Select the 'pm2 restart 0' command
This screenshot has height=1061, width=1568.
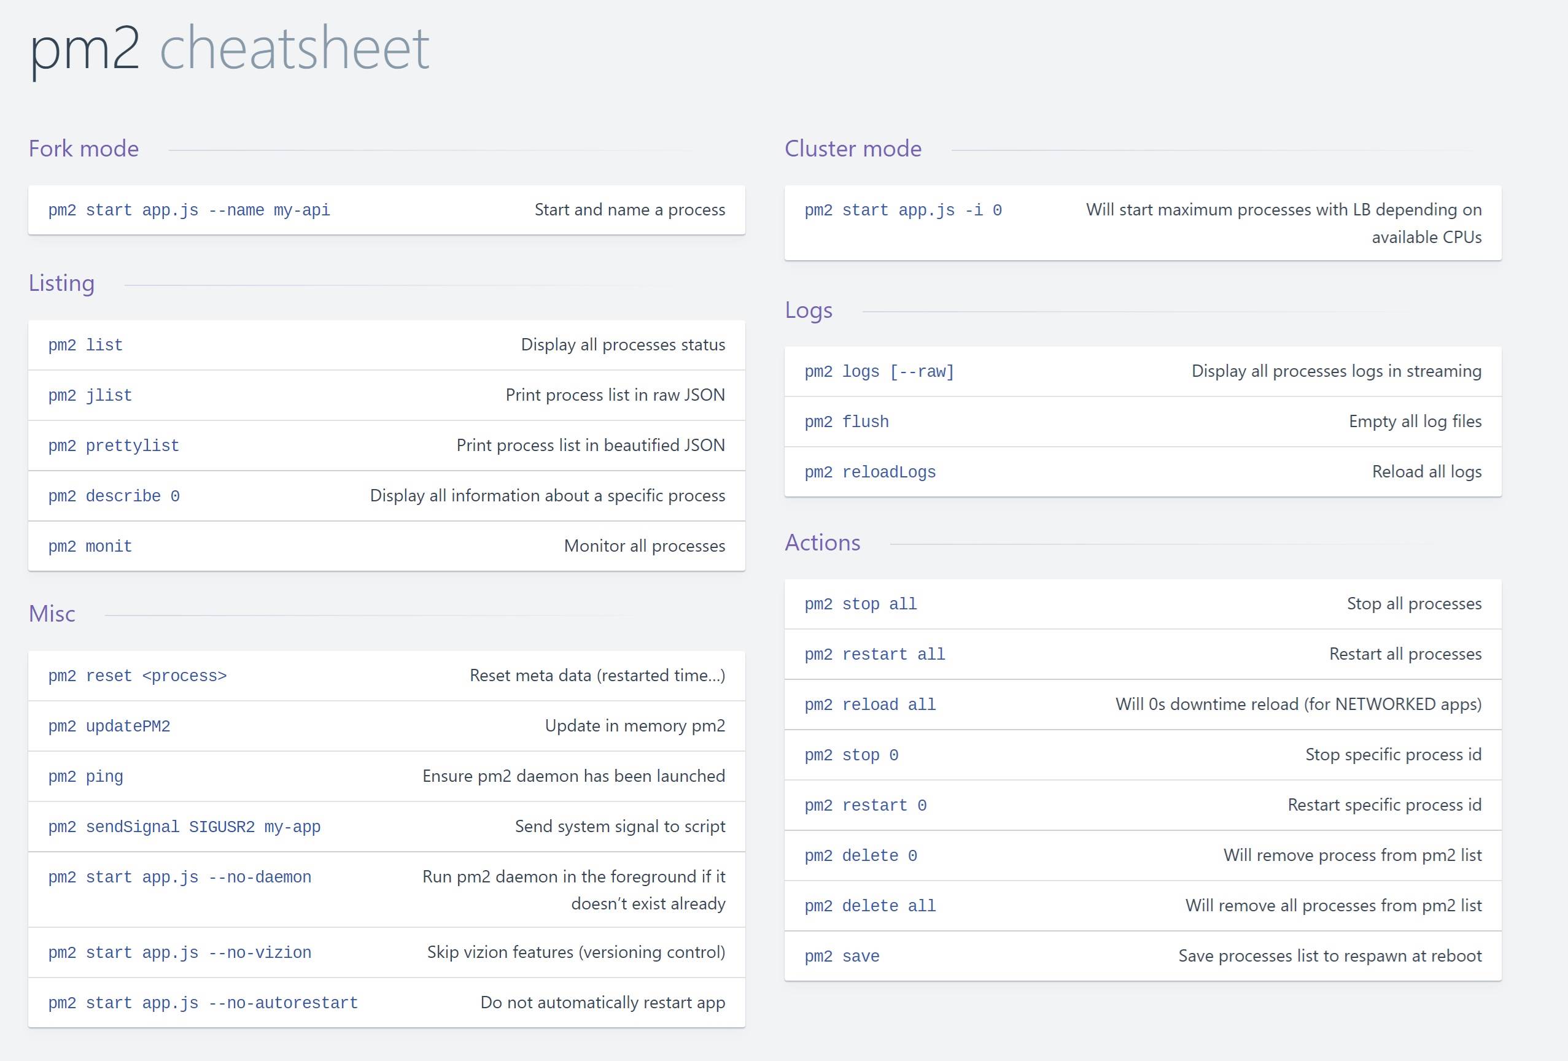[x=866, y=806]
